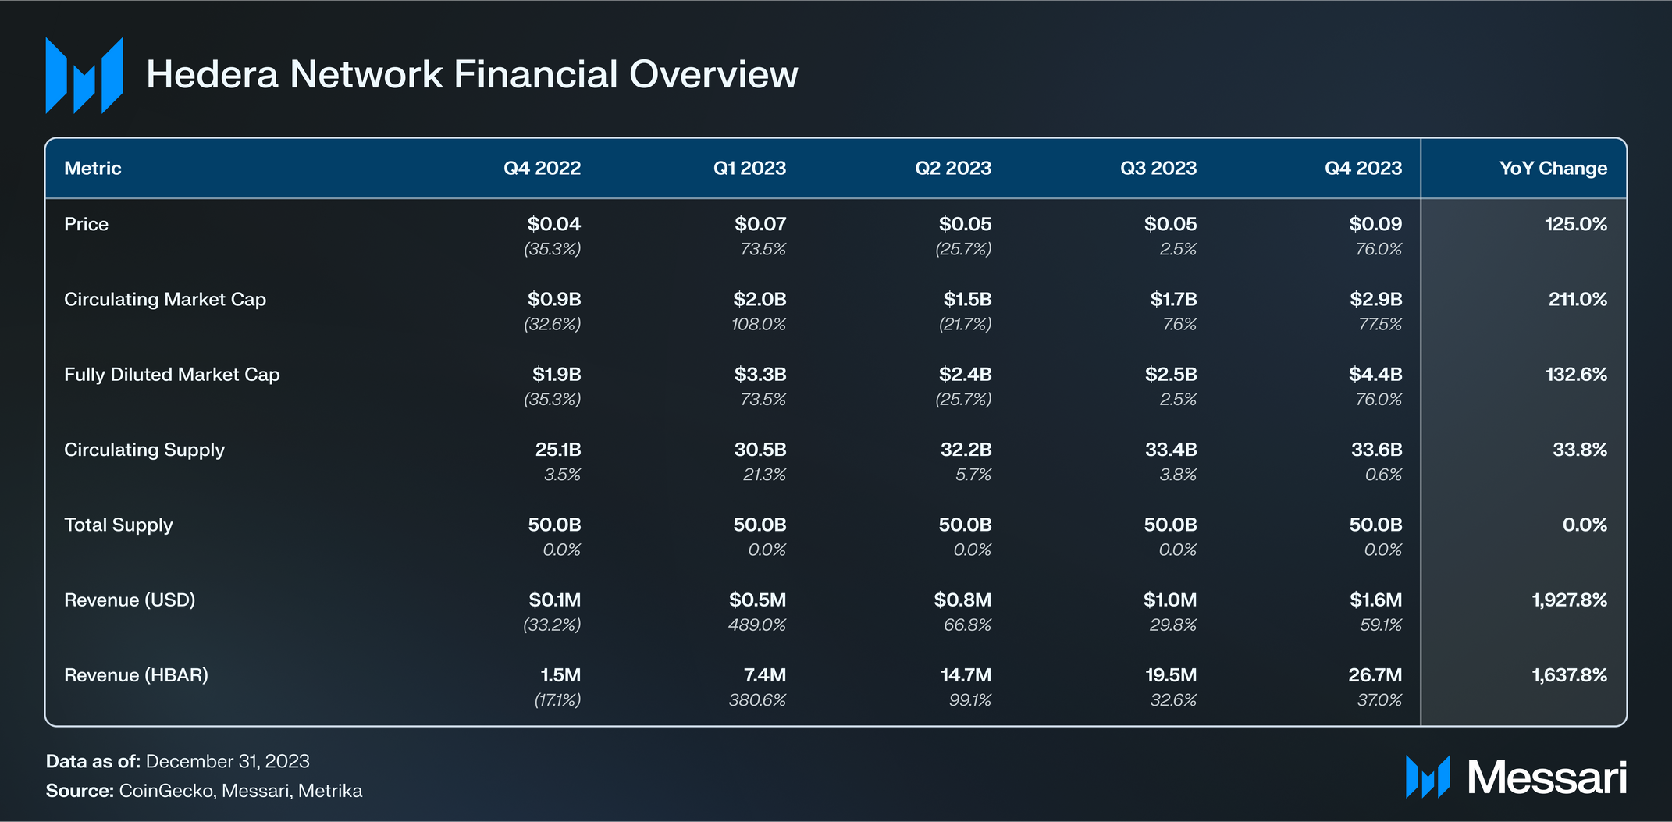This screenshot has height=822, width=1672.
Task: Select the 1.5M HBAR revenue value
Action: (x=560, y=675)
